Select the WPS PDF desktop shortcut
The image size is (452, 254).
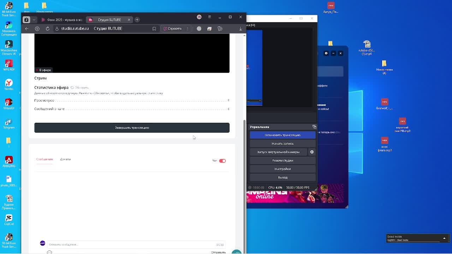9,65
